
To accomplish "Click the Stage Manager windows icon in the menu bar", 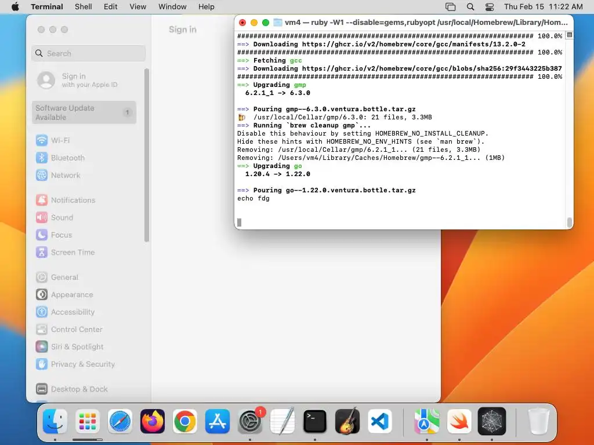I will point(450,7).
